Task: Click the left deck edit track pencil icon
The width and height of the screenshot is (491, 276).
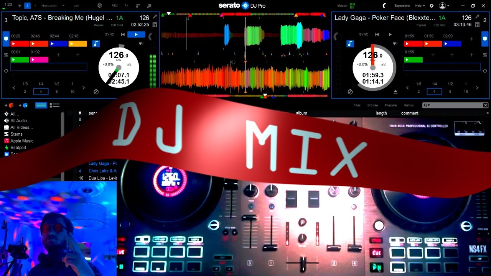Action: click(155, 17)
